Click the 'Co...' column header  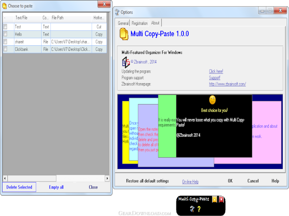[x=46, y=18]
